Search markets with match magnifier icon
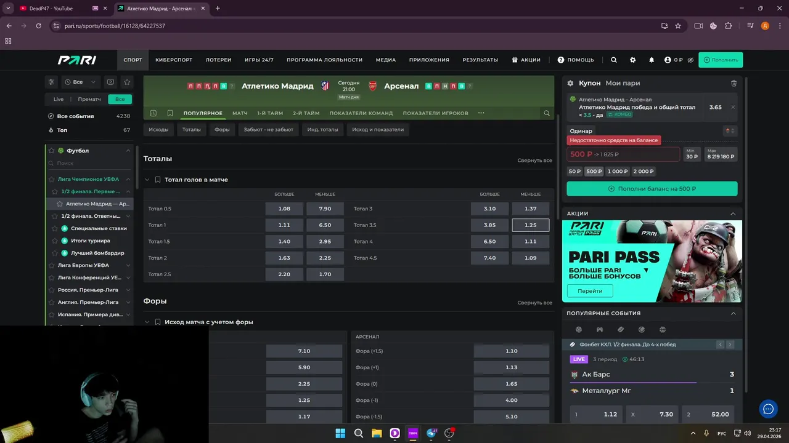 [546, 113]
